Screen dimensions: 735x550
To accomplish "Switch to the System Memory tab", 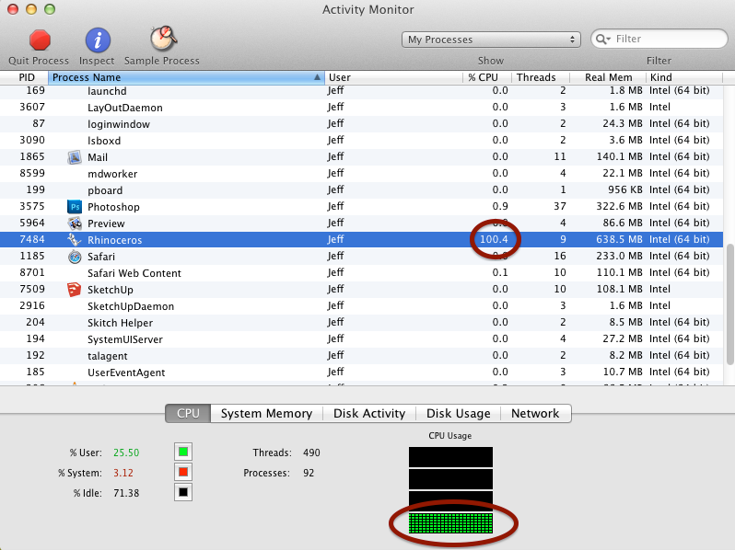I will tap(267, 413).
